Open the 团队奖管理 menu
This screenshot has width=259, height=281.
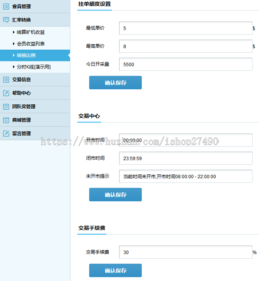pyautogui.click(x=35, y=107)
